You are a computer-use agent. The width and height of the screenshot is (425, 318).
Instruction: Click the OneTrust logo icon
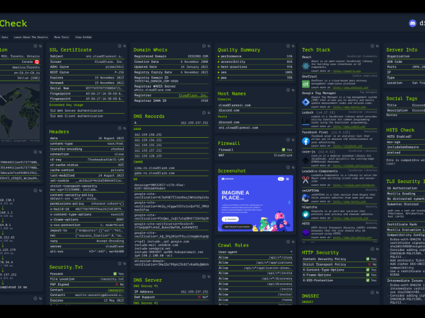[x=305, y=84]
